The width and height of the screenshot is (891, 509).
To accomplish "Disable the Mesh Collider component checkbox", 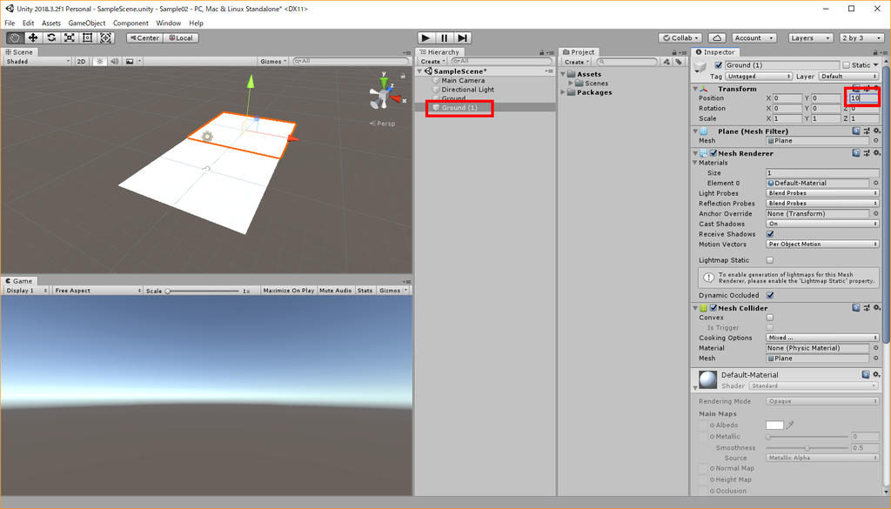I will tap(713, 308).
